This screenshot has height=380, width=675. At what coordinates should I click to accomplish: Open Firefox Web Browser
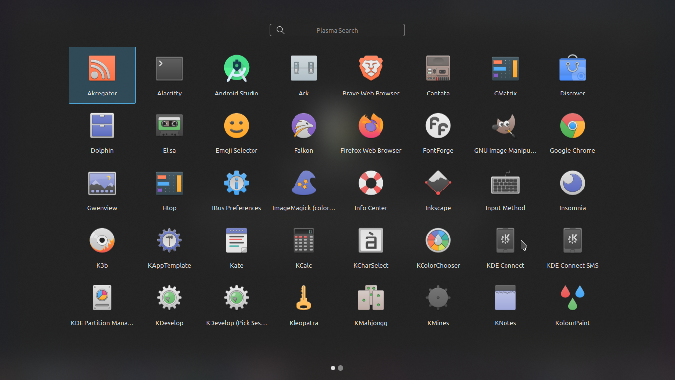371,133
